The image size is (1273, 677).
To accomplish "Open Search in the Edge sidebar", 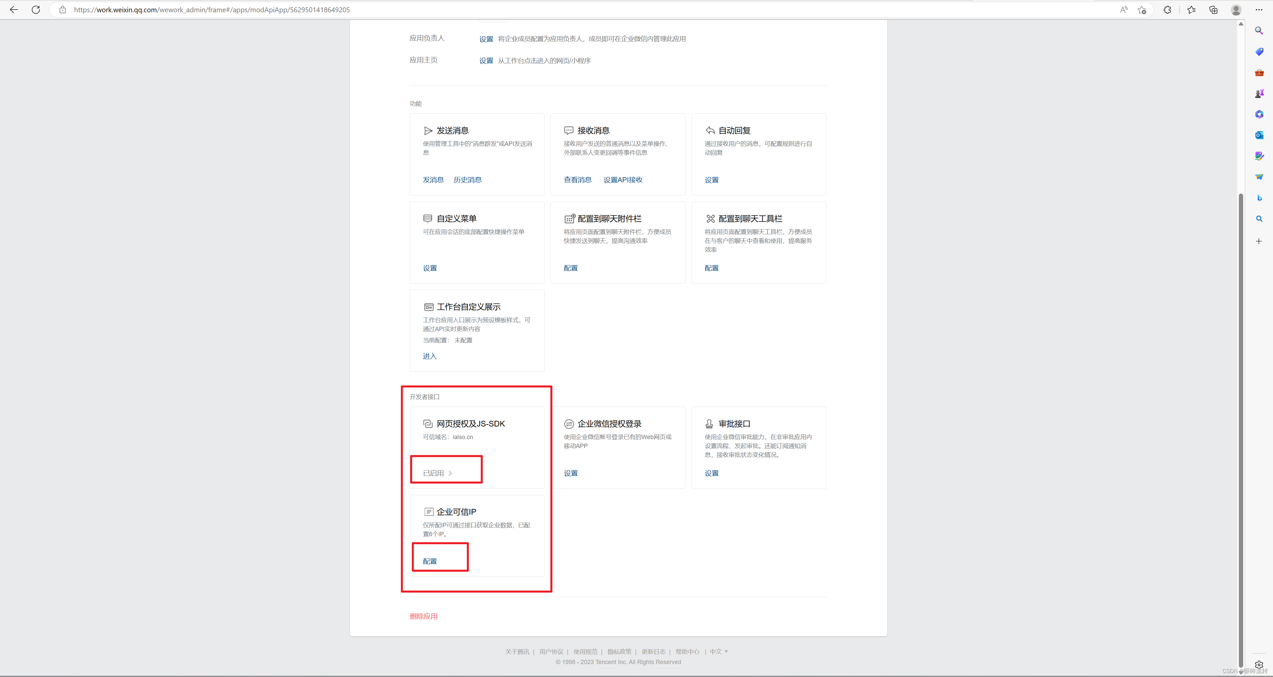I will pyautogui.click(x=1259, y=30).
